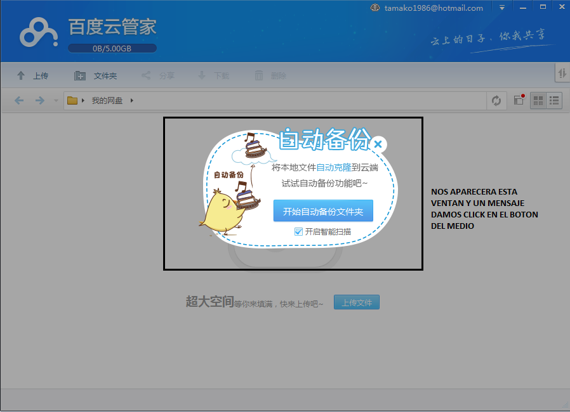Refresh the file list
The width and height of the screenshot is (570, 412).
(496, 101)
